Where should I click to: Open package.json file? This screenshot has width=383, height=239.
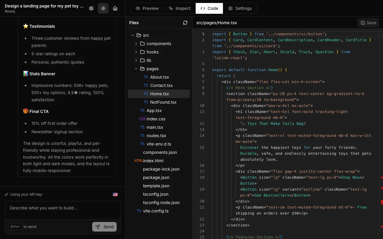point(159,177)
